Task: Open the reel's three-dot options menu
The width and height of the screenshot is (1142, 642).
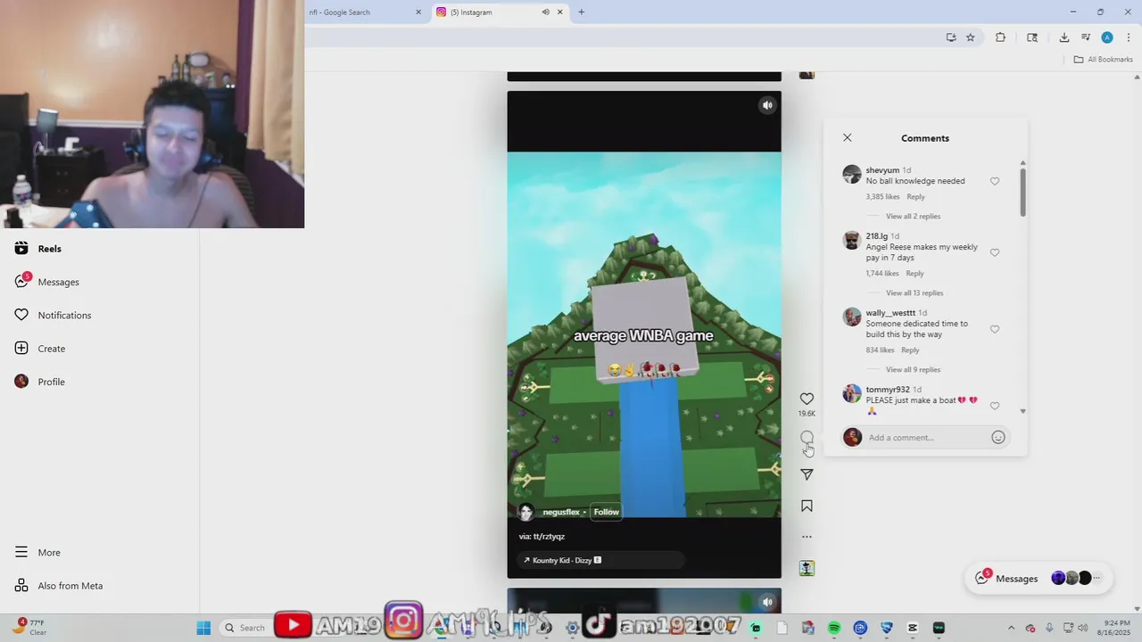Action: (807, 537)
